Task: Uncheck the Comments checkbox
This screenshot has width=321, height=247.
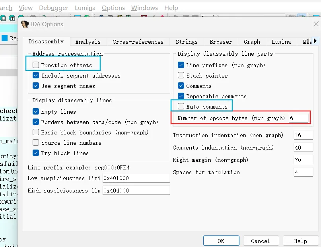Action: [x=181, y=86]
